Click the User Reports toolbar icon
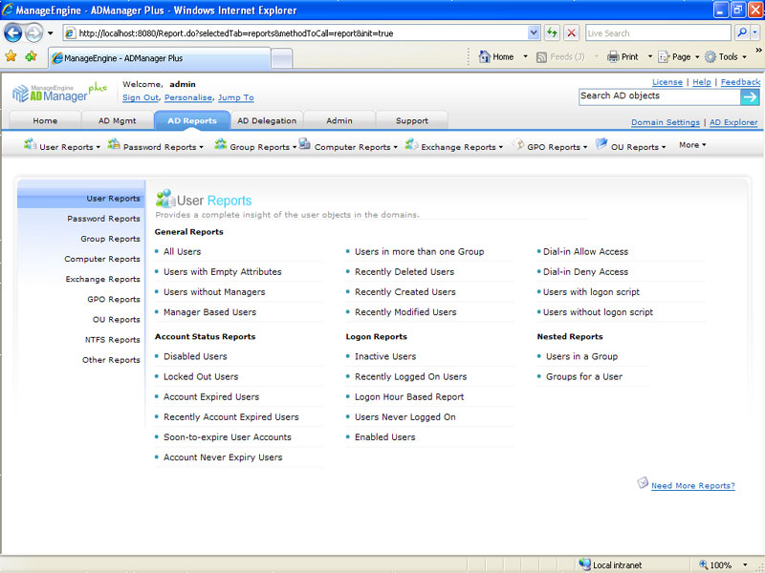Image resolution: width=765 pixels, height=573 pixels. [x=31, y=144]
